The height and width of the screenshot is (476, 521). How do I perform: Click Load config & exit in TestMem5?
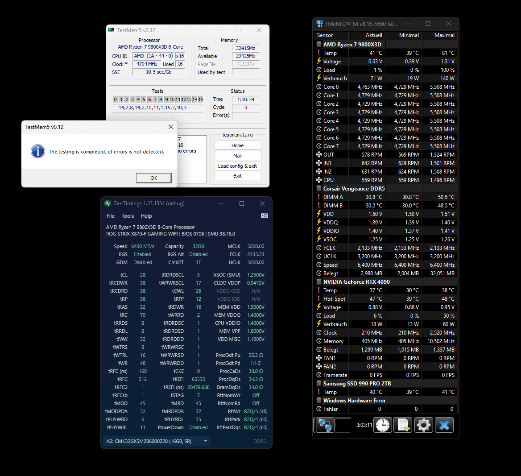pos(238,166)
